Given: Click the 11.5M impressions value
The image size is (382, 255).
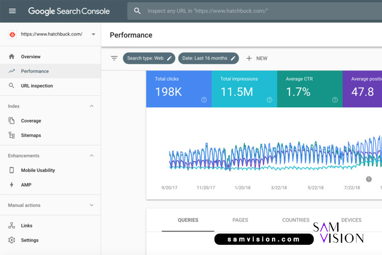Looking at the screenshot, I should [x=236, y=92].
